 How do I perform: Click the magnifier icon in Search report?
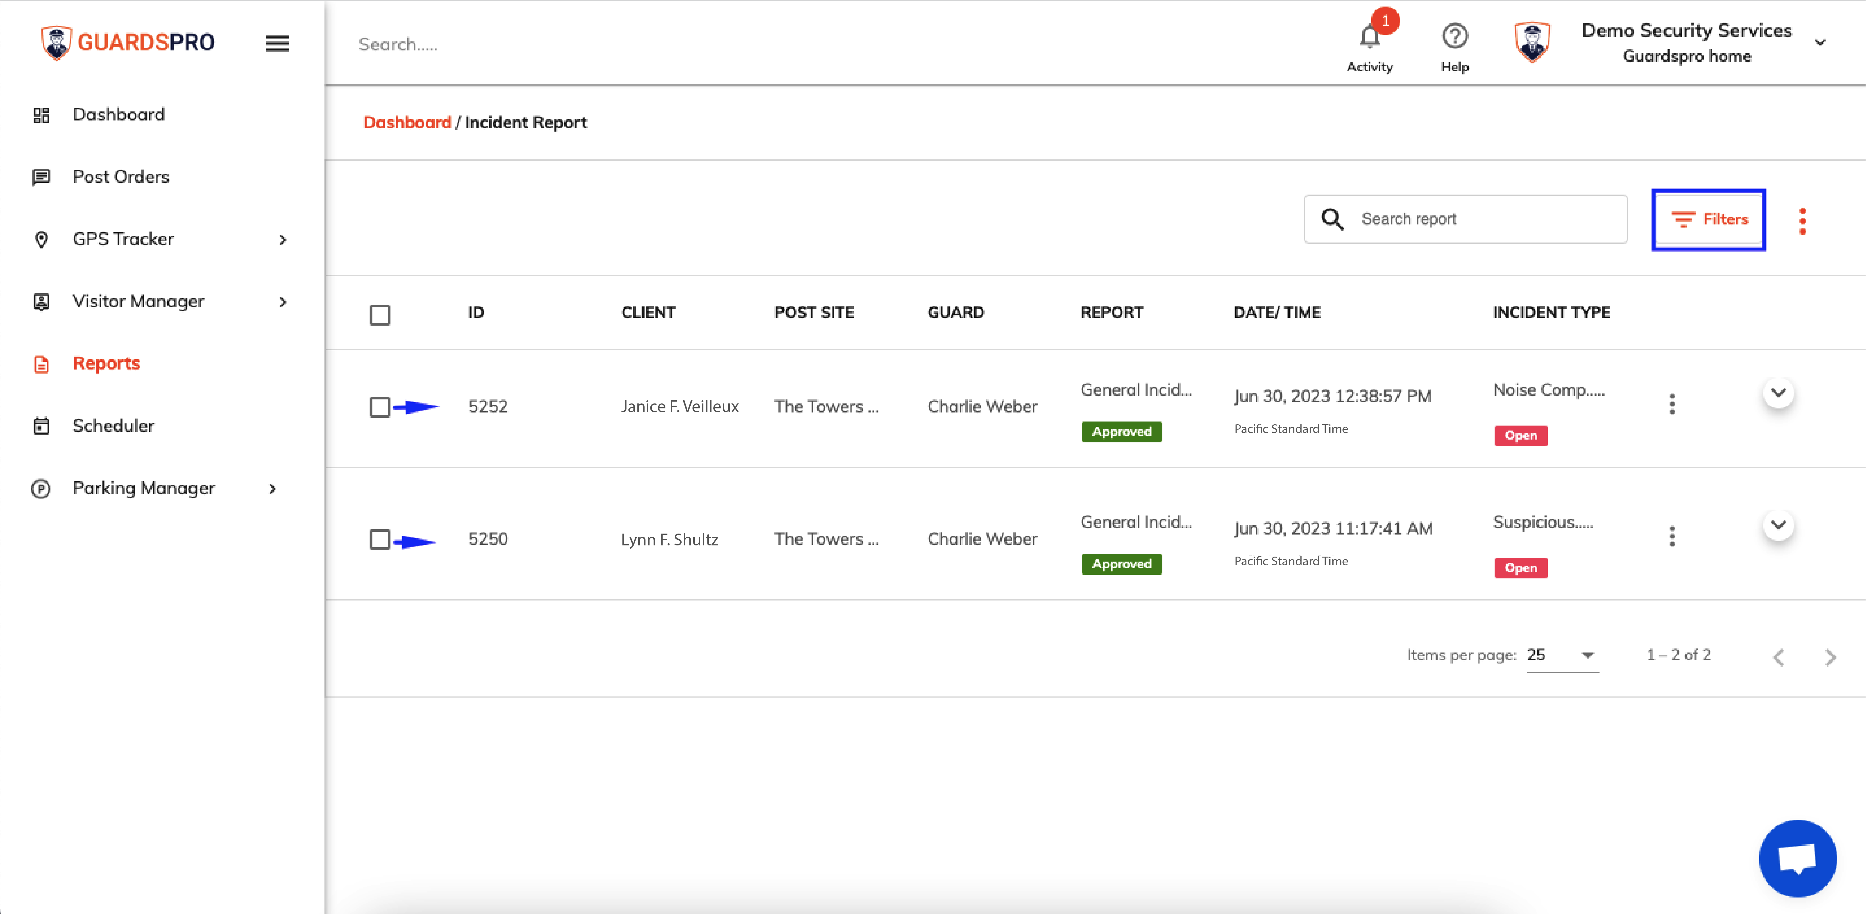pyautogui.click(x=1332, y=219)
